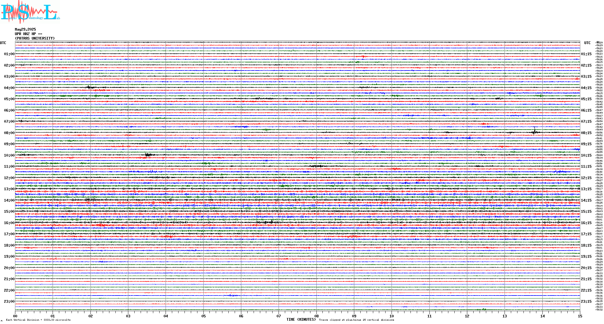
Task: Click the 23:15 end-time label
Action: pos(586,301)
